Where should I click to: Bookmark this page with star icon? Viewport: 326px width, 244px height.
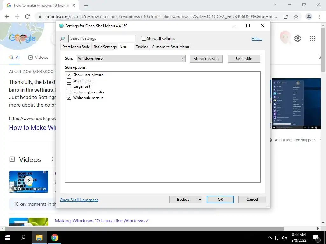coord(296,17)
